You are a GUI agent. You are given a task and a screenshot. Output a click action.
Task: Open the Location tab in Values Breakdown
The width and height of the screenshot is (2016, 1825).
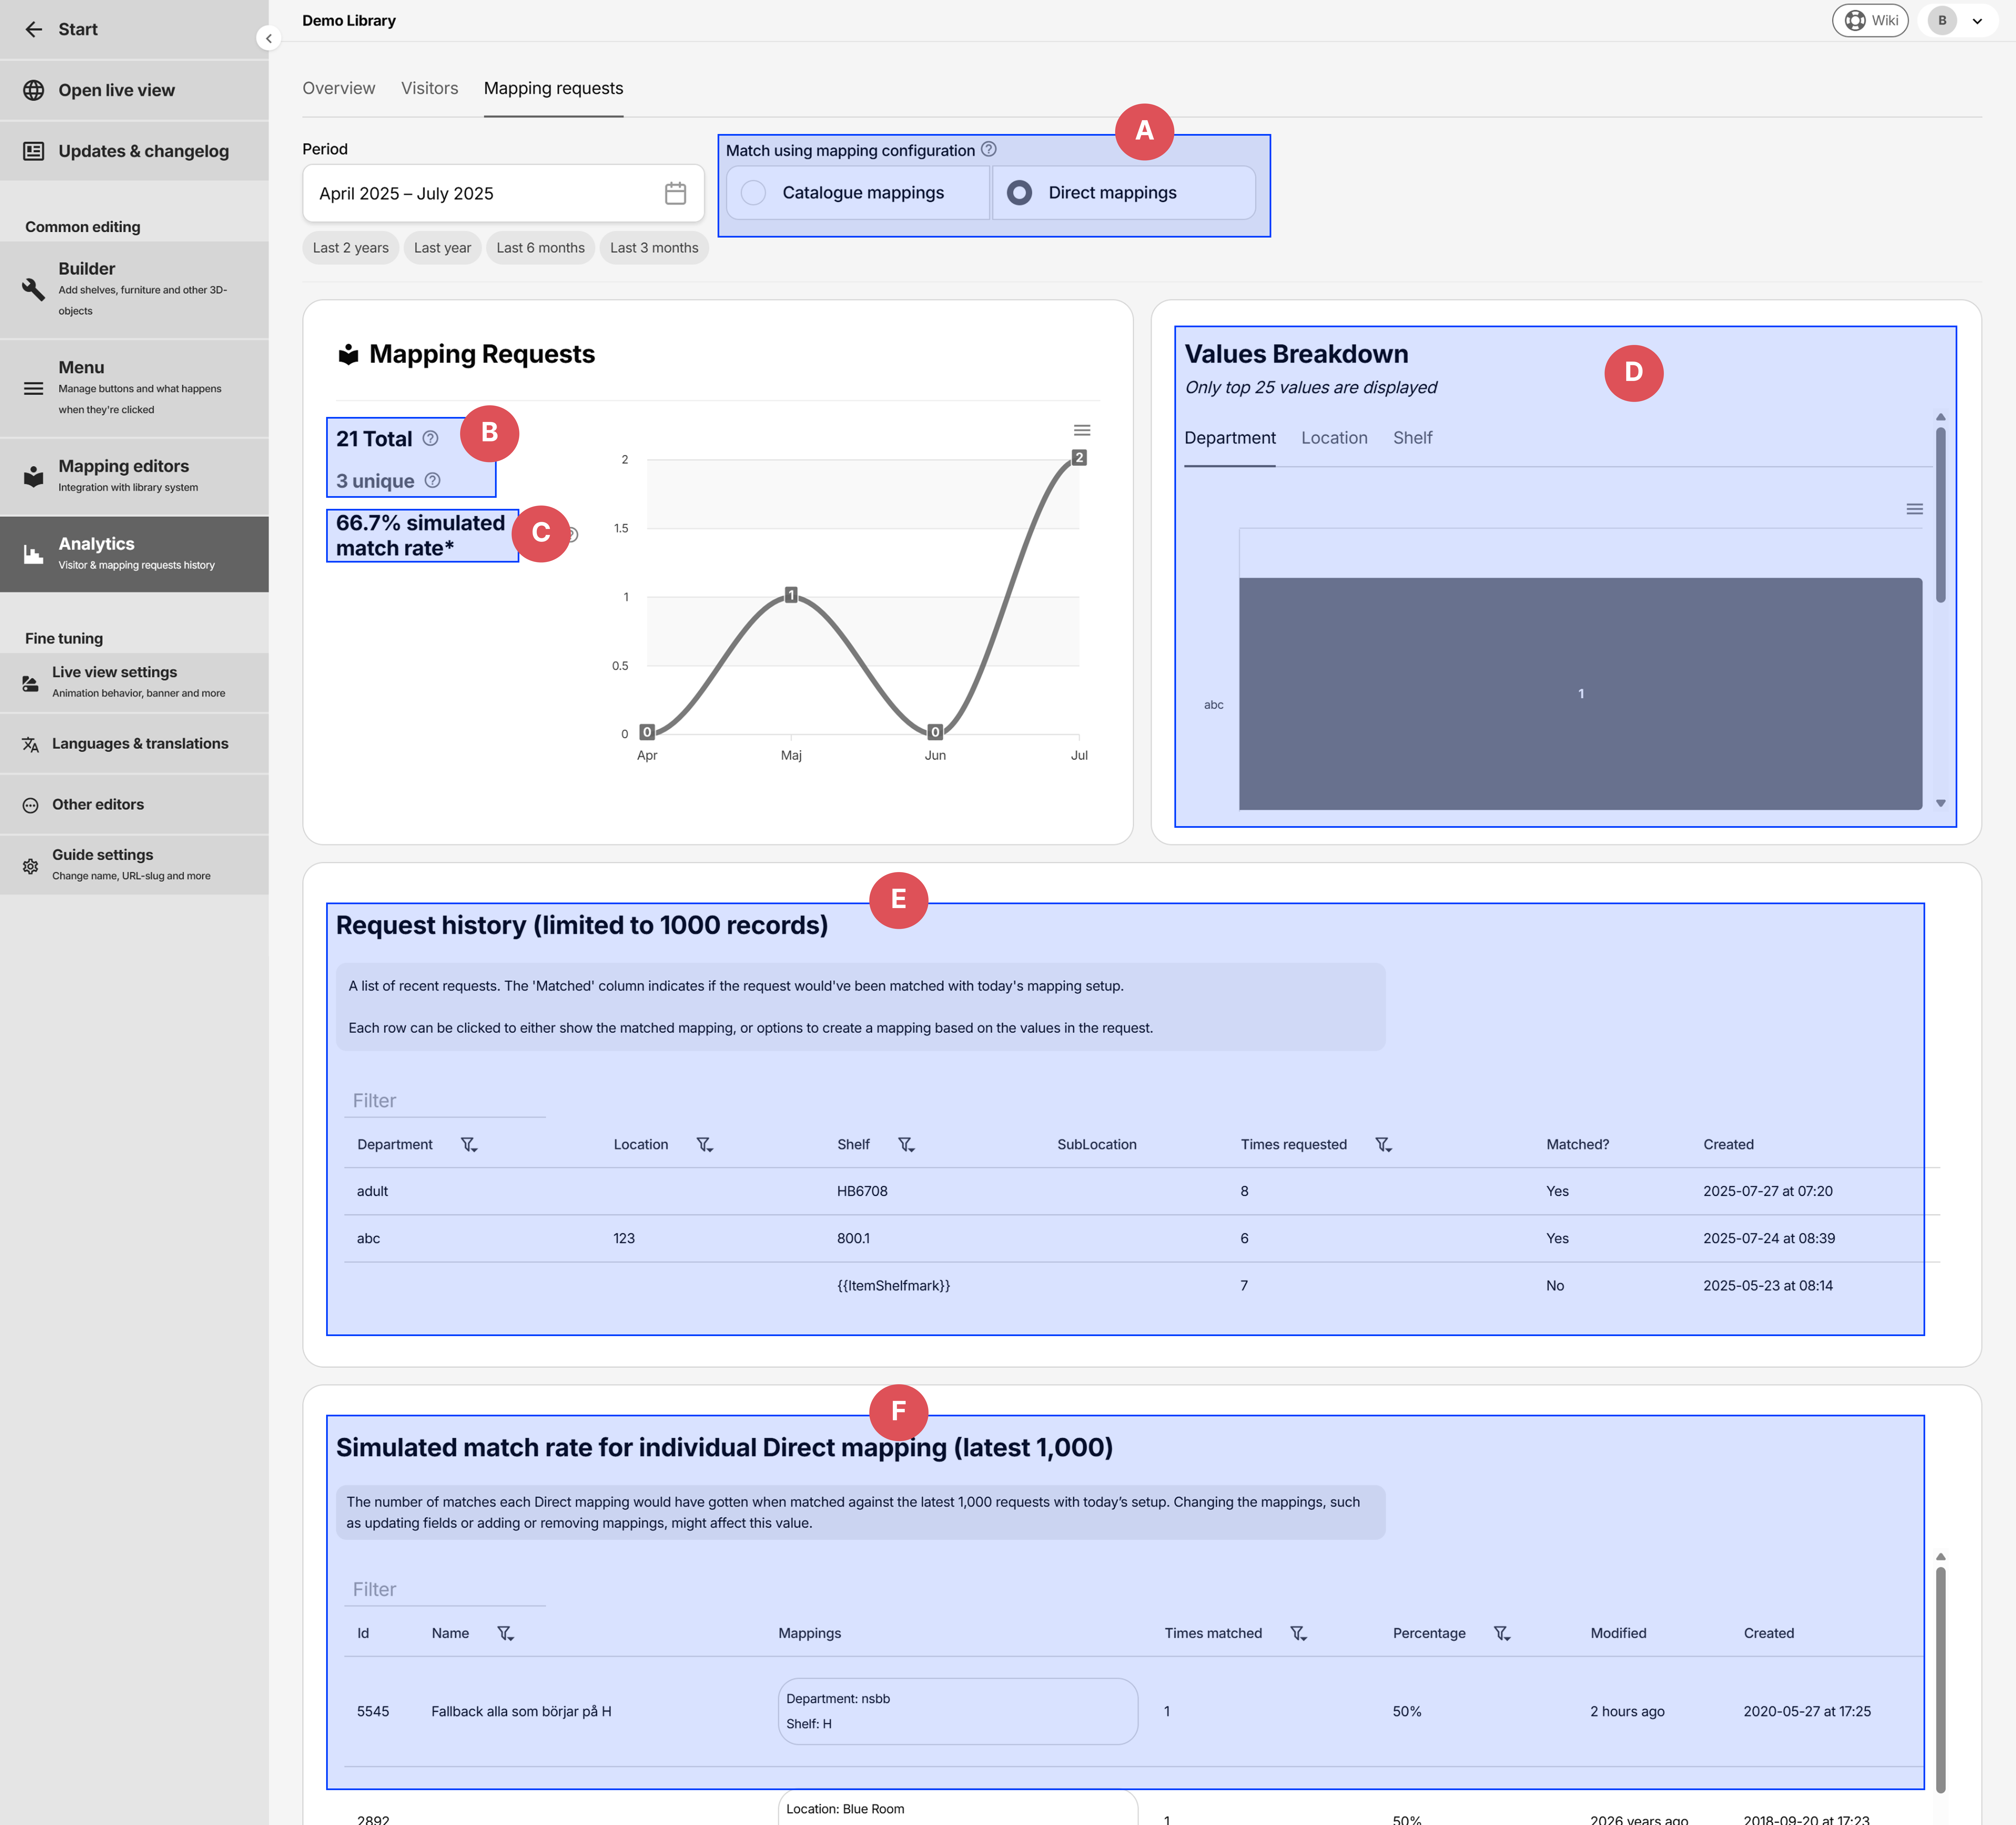coord(1334,438)
